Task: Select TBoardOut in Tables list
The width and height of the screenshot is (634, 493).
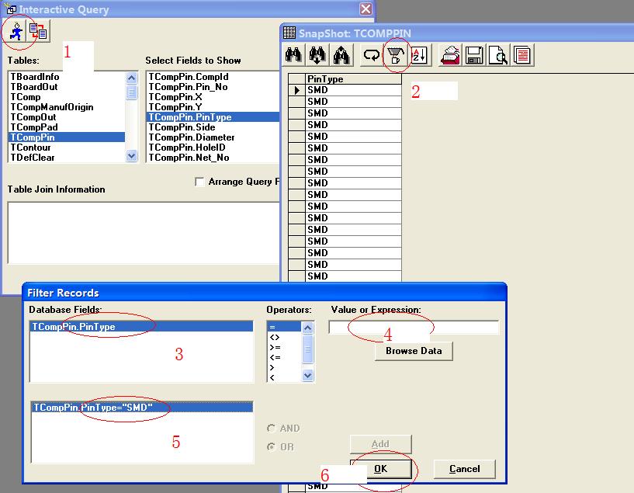Action: click(x=67, y=87)
